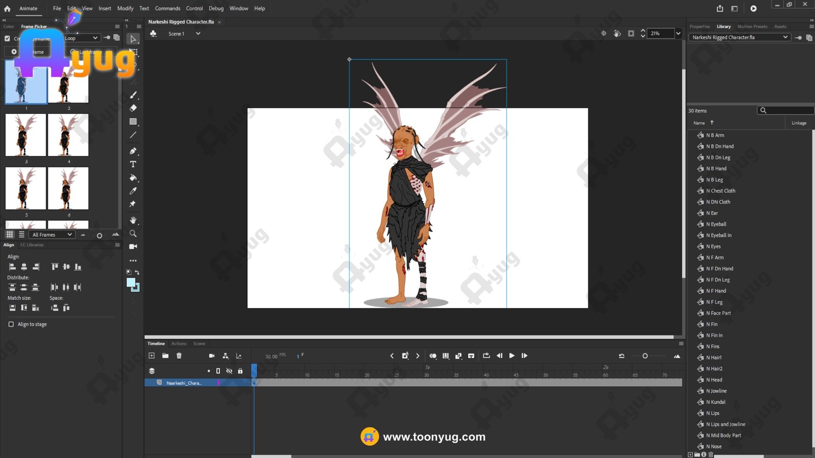Screen dimensions: 815x458
Task: Select the Hand tool
Action: click(133, 220)
